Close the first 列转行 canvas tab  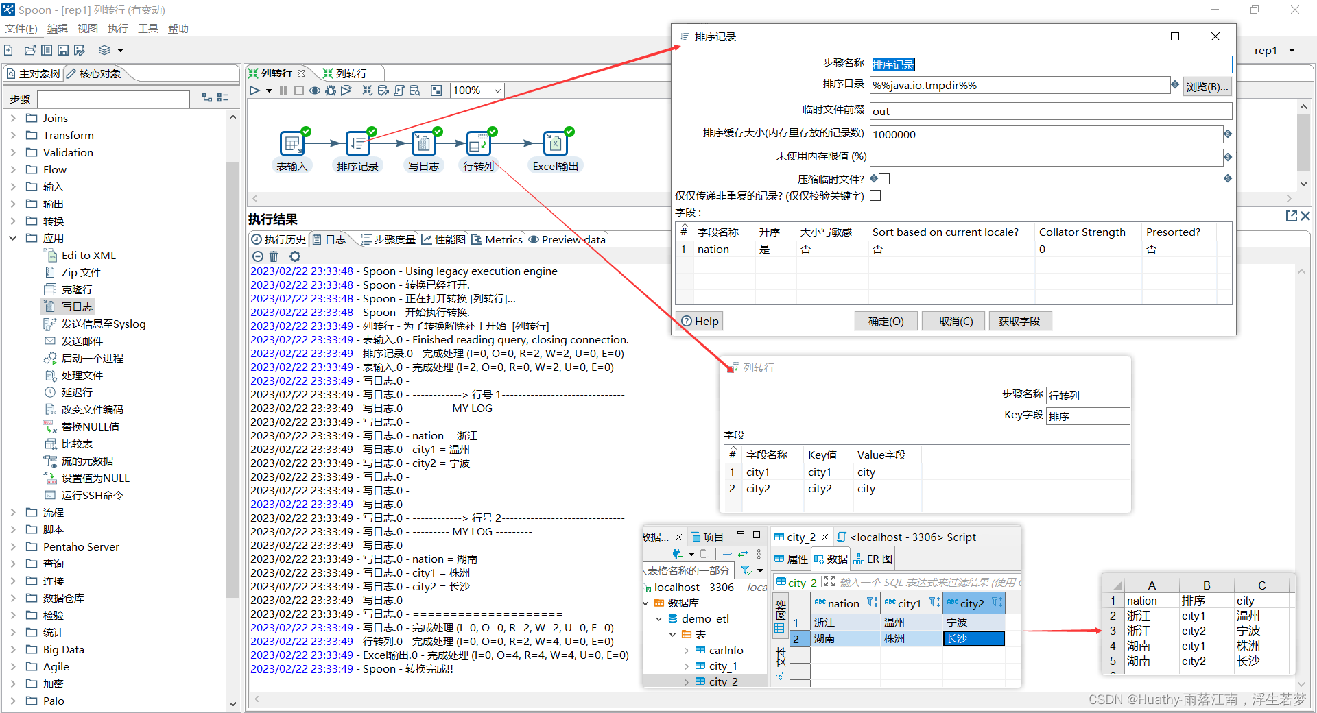tap(301, 73)
